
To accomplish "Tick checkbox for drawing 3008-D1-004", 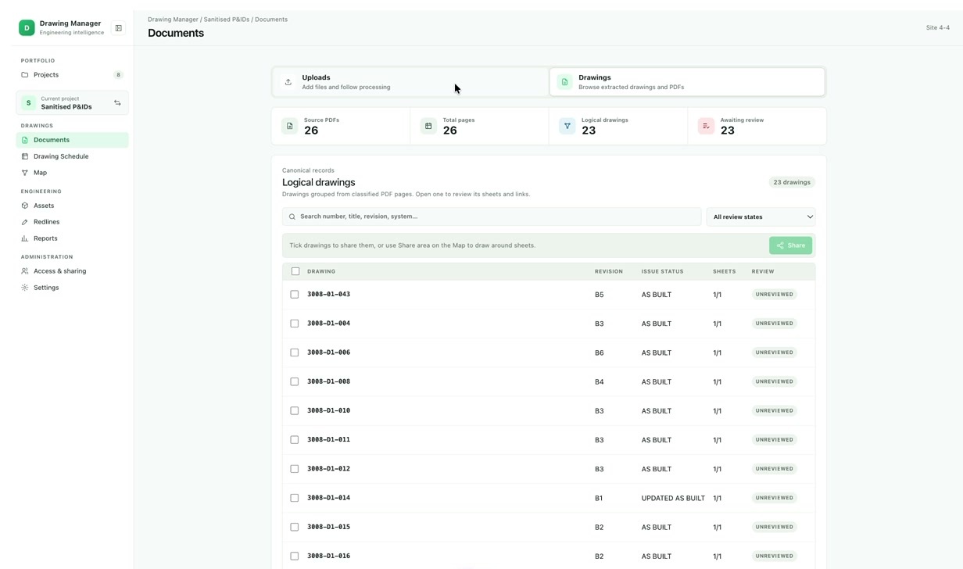I will tap(295, 324).
